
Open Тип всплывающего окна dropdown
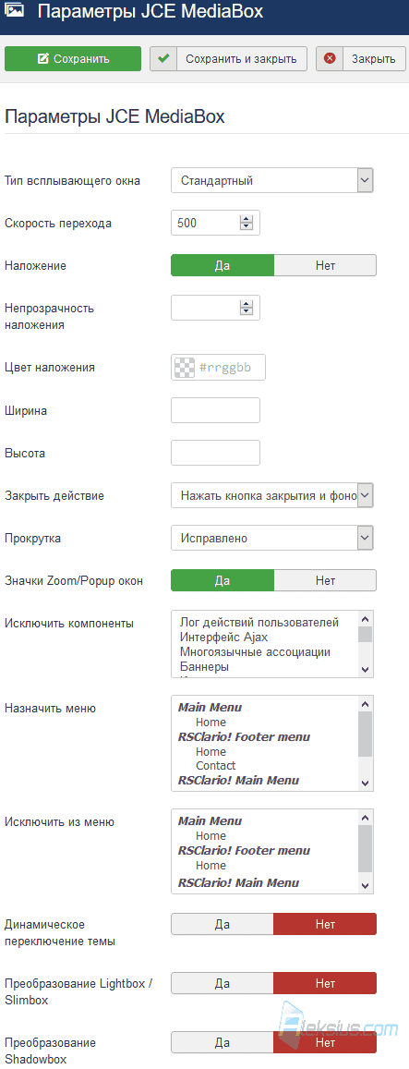click(272, 181)
